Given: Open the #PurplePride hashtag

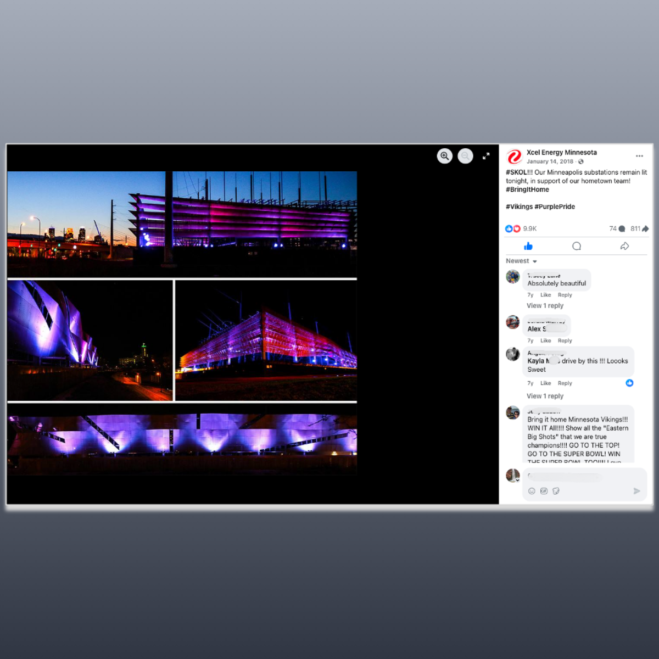Looking at the screenshot, I should (x=555, y=206).
